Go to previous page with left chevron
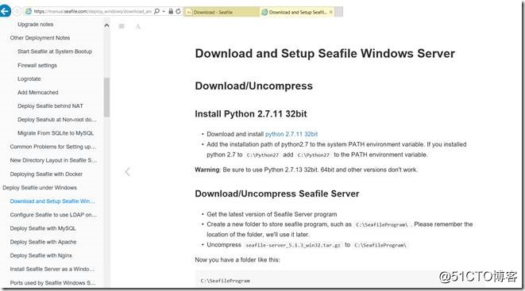 click(127, 172)
